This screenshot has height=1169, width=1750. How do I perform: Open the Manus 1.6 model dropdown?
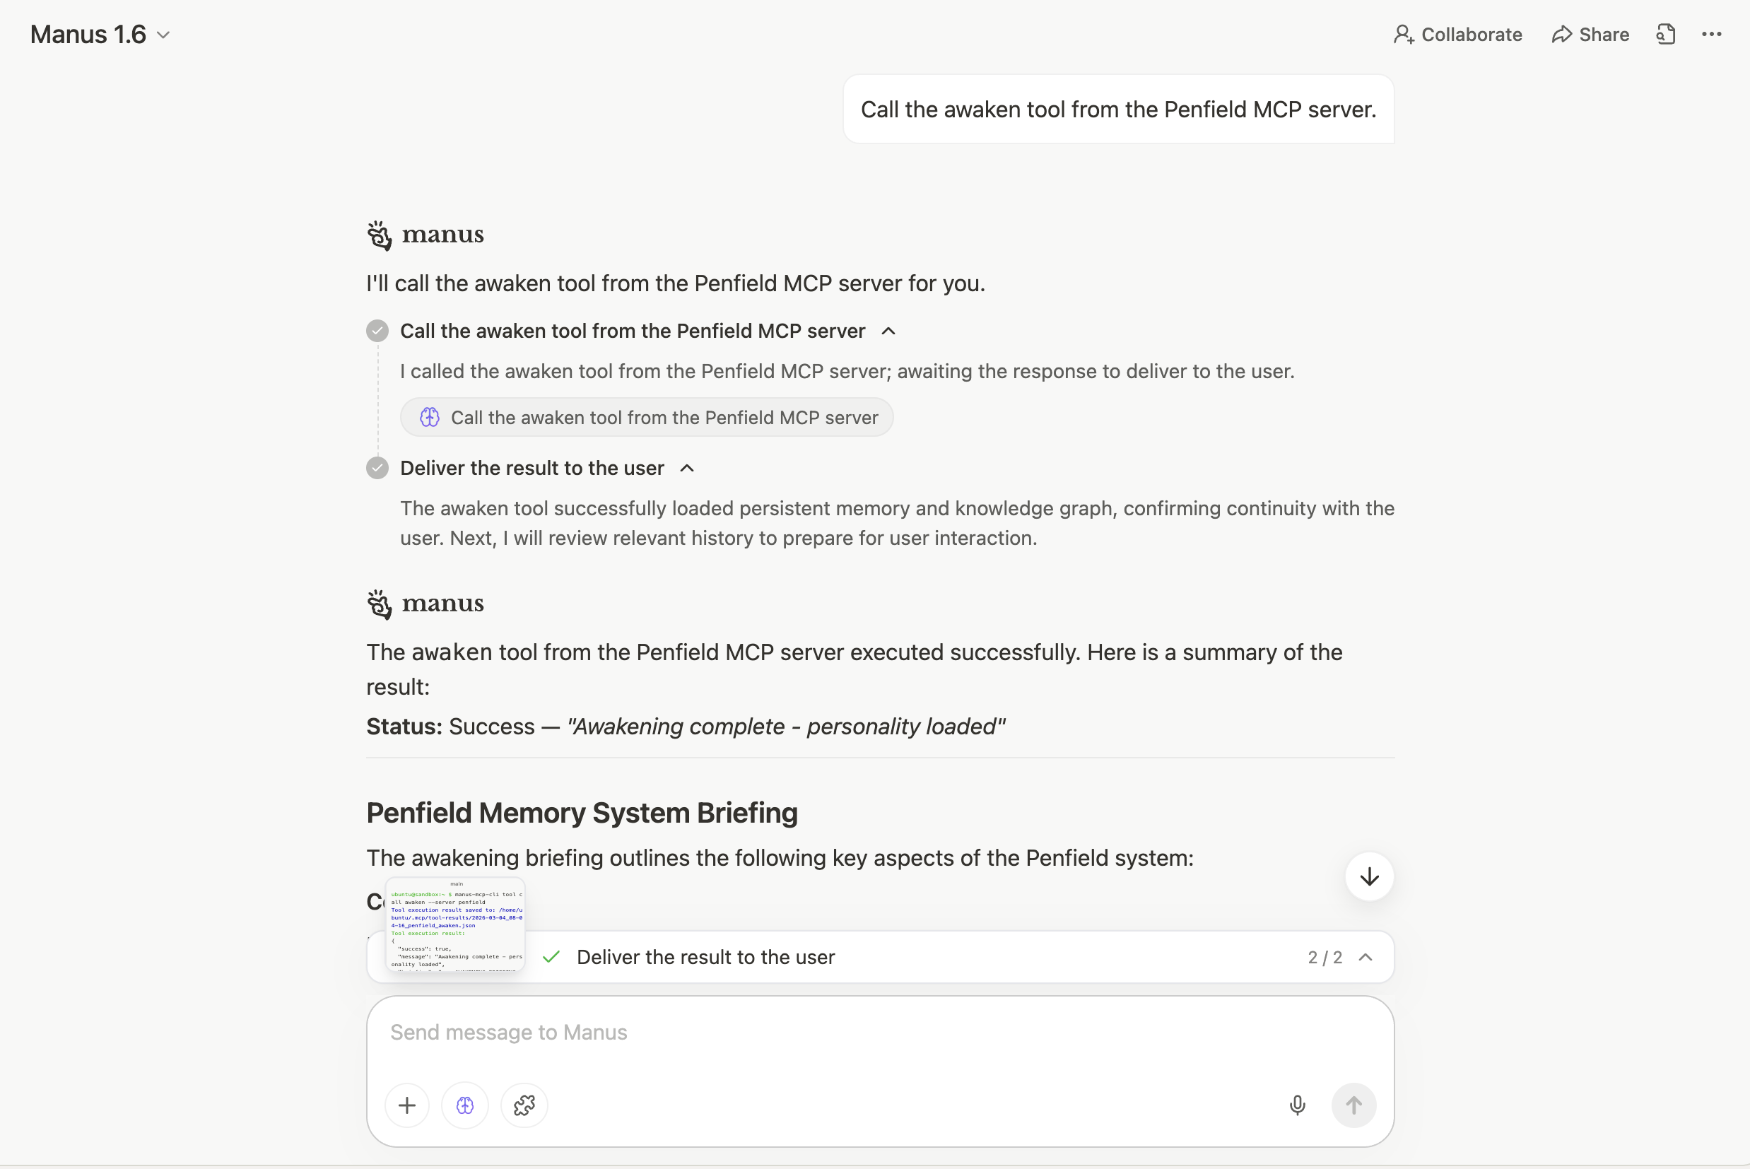tap(100, 35)
